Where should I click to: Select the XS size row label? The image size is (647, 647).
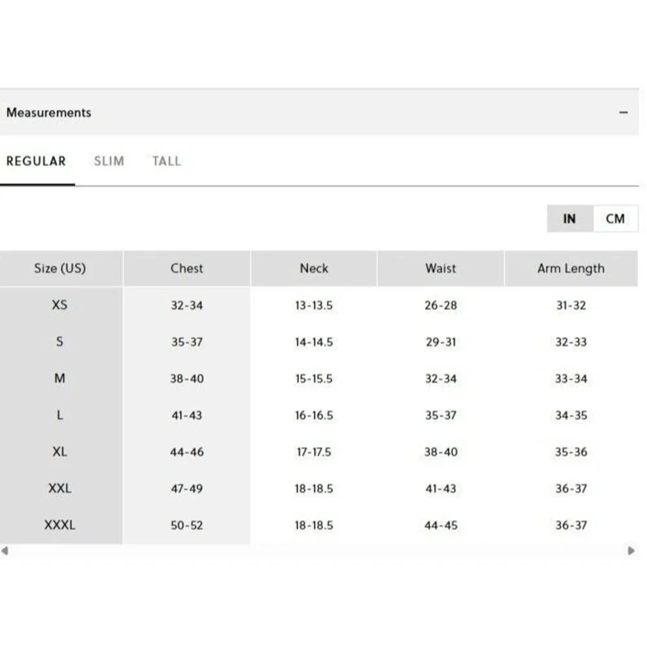click(60, 305)
